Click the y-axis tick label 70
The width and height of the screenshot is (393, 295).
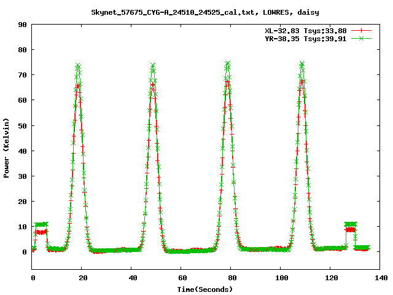click(22, 75)
